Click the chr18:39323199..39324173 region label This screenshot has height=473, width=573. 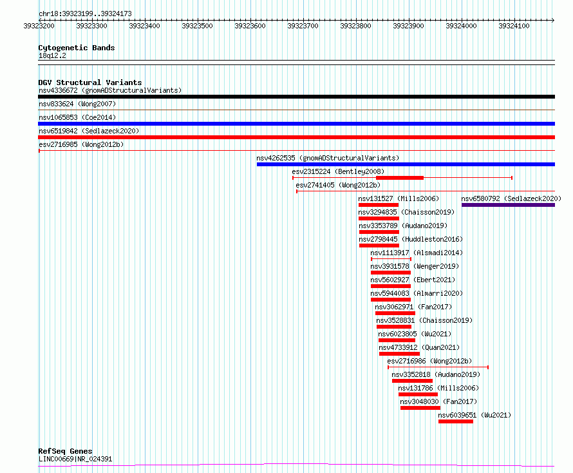[x=85, y=14]
